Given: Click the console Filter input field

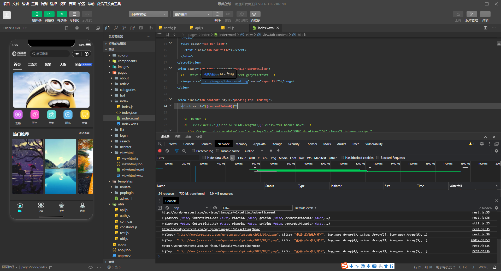Looking at the screenshot, I should (x=257, y=208).
